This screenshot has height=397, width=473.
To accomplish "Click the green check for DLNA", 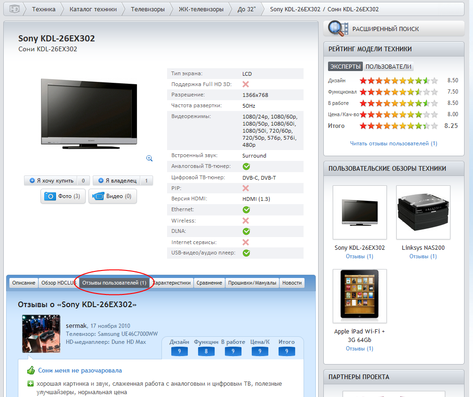I will click(247, 231).
